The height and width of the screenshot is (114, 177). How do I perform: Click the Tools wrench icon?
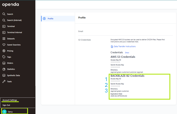coord(4,81)
